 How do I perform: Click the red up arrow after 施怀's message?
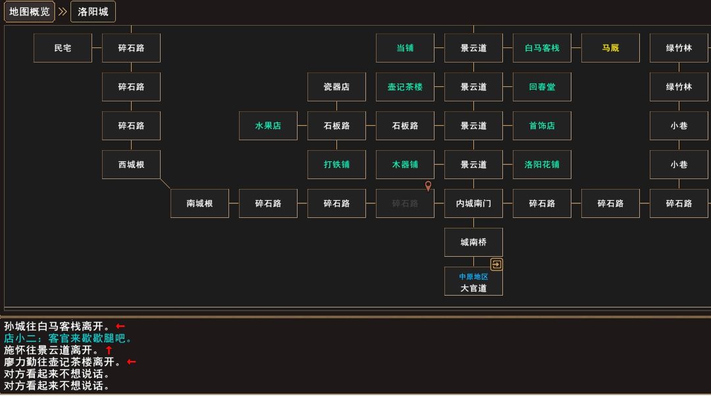[108, 350]
